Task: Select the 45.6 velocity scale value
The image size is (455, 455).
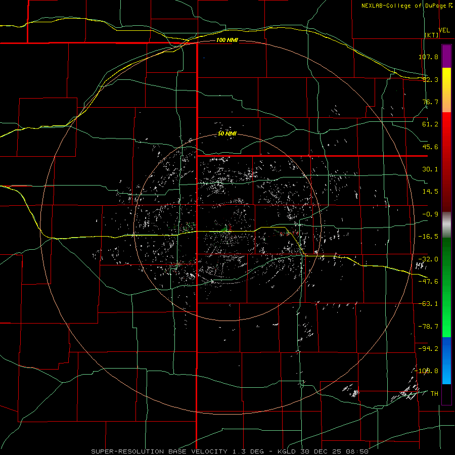Action: pyautogui.click(x=430, y=147)
